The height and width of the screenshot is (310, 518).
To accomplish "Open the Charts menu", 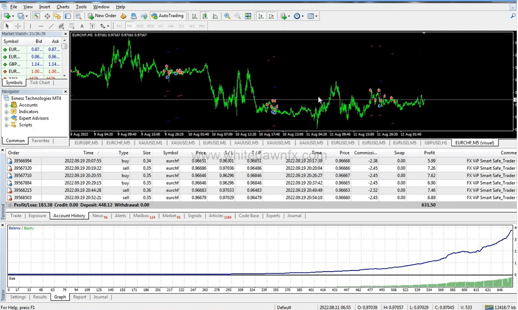I will (63, 7).
